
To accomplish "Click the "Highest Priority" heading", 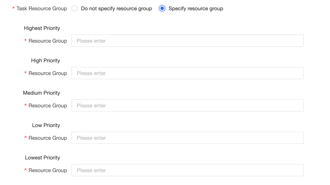I will coord(42,28).
